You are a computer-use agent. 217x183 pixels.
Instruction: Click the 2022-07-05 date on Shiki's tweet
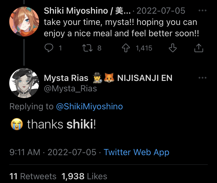[x=161, y=11]
